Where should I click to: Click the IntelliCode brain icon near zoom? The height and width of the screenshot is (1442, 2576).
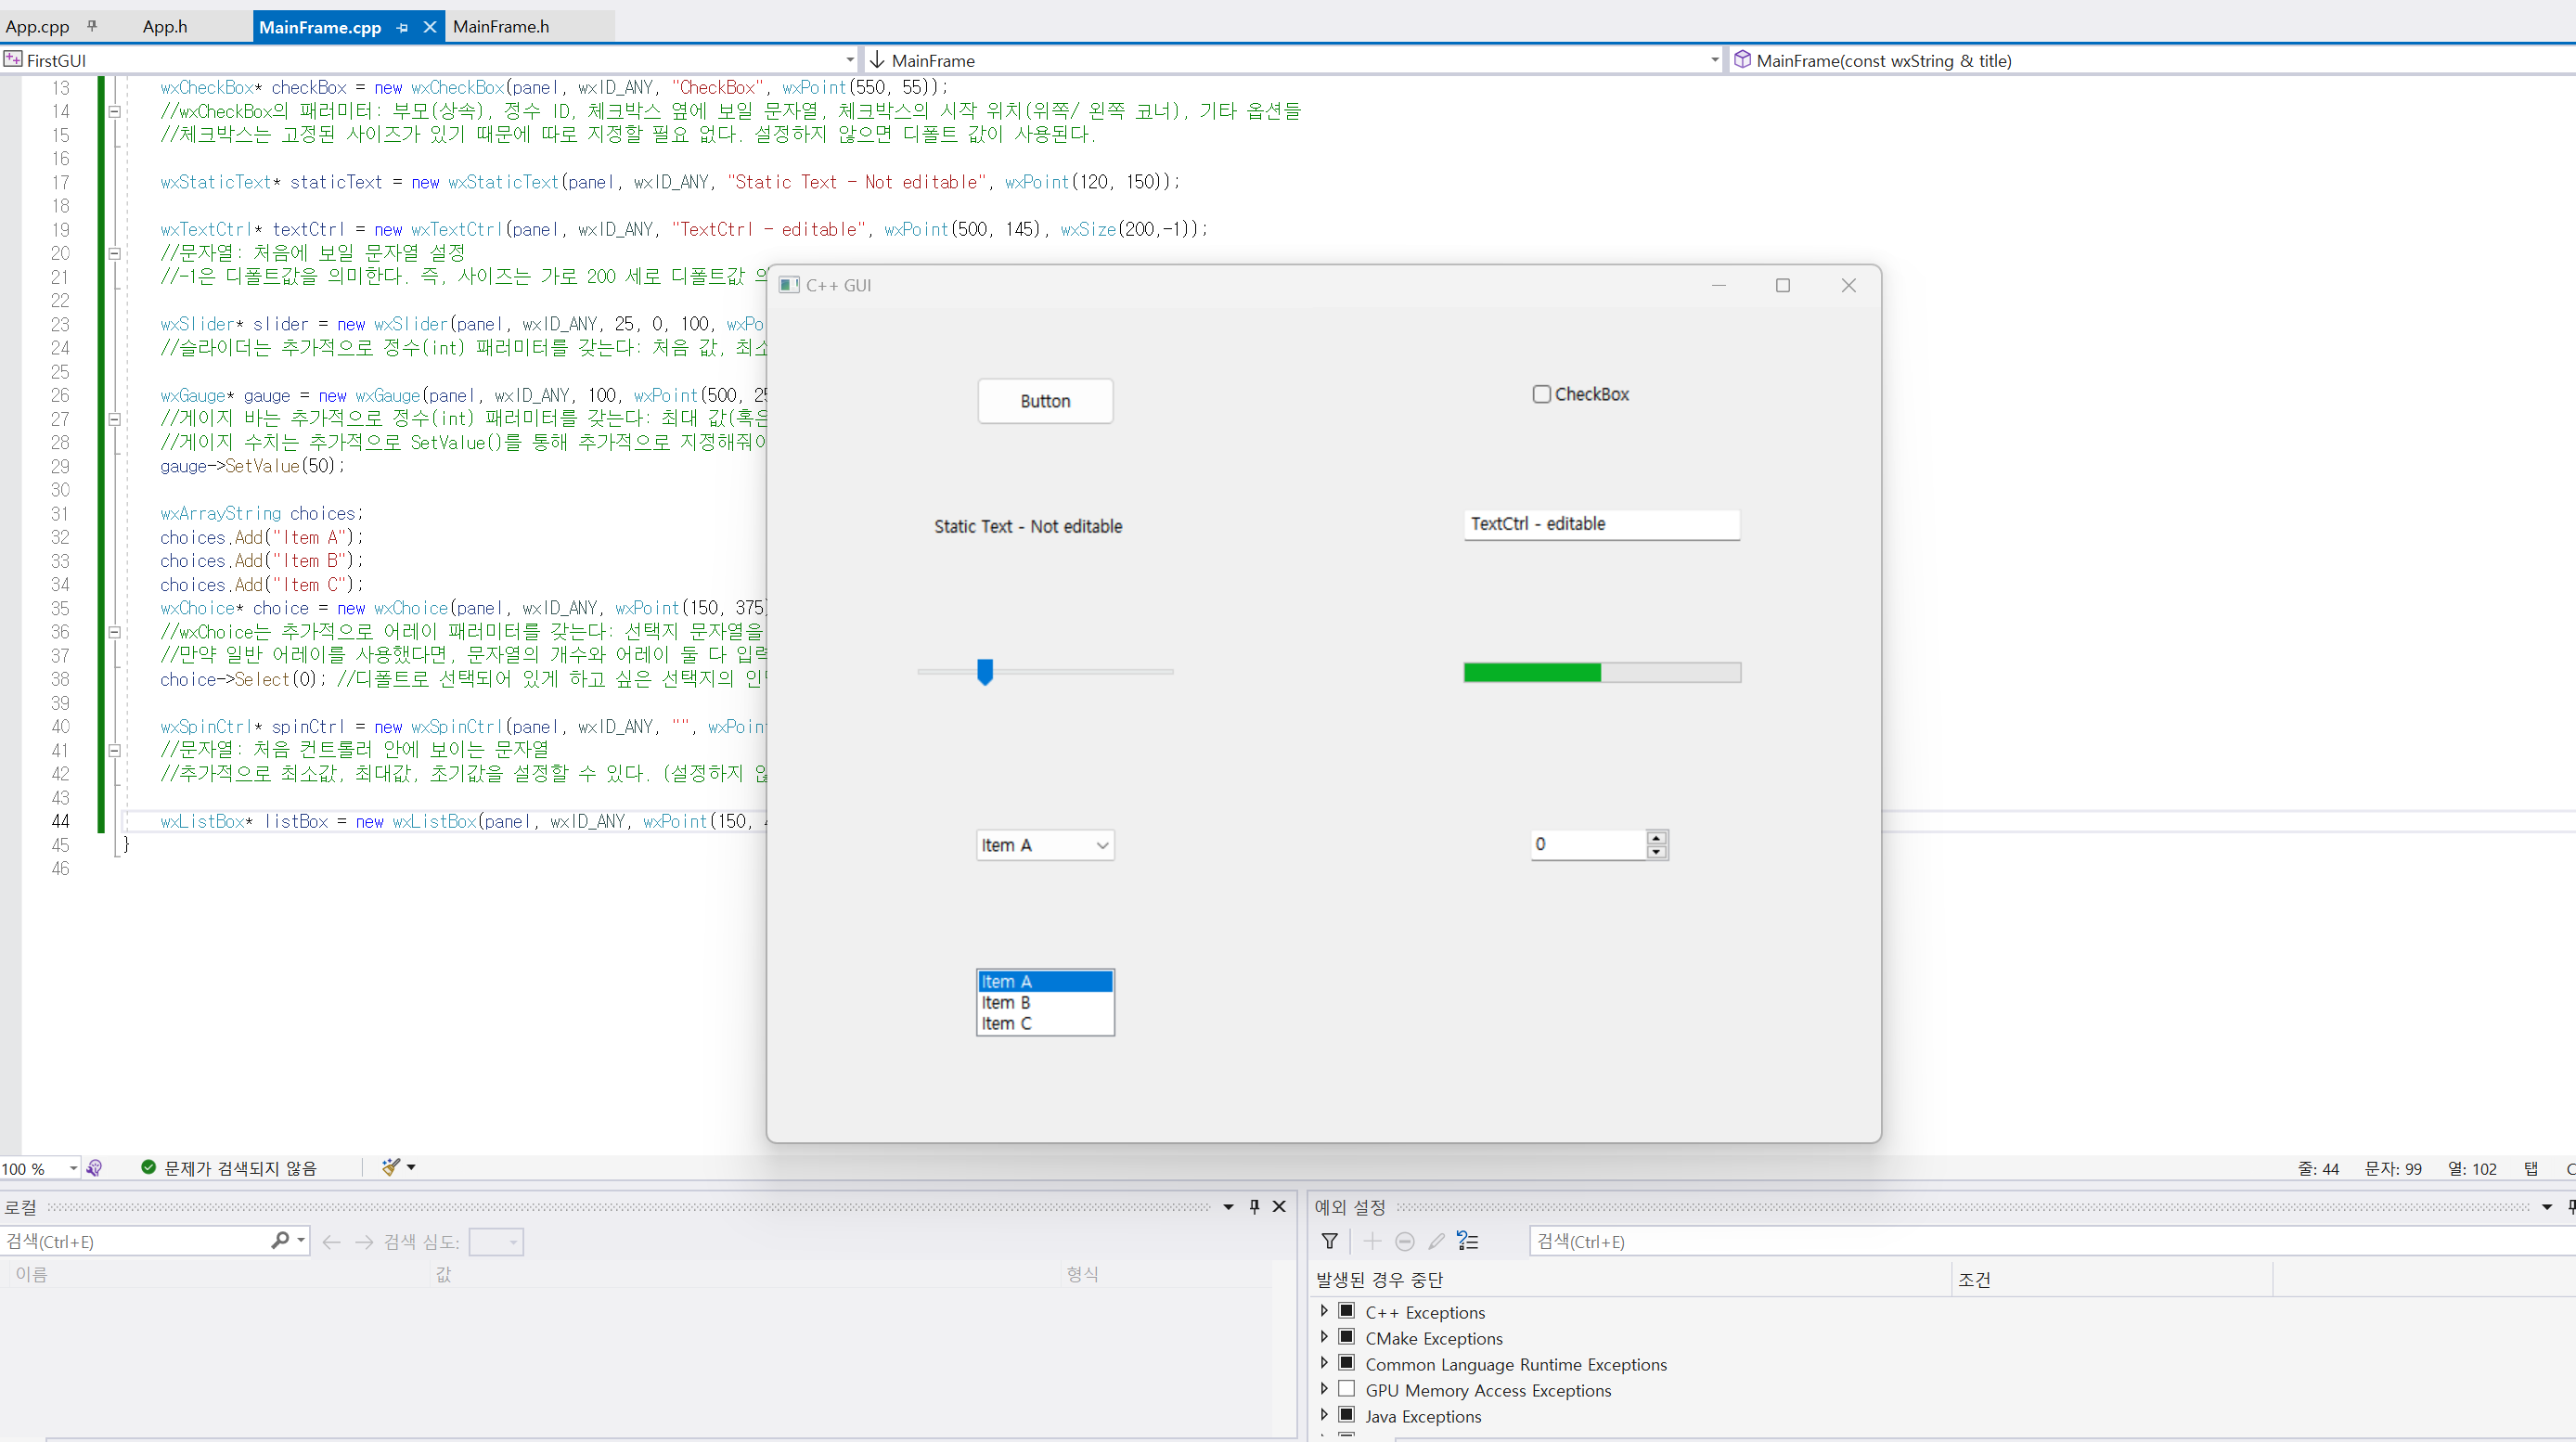point(94,1167)
